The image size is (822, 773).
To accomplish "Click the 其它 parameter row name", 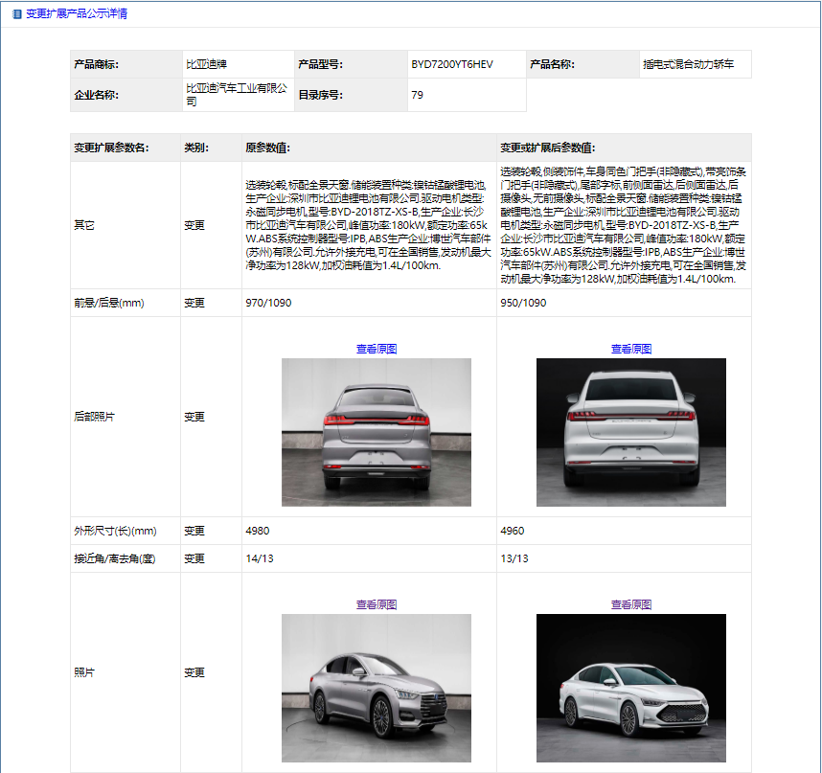I will coord(84,225).
